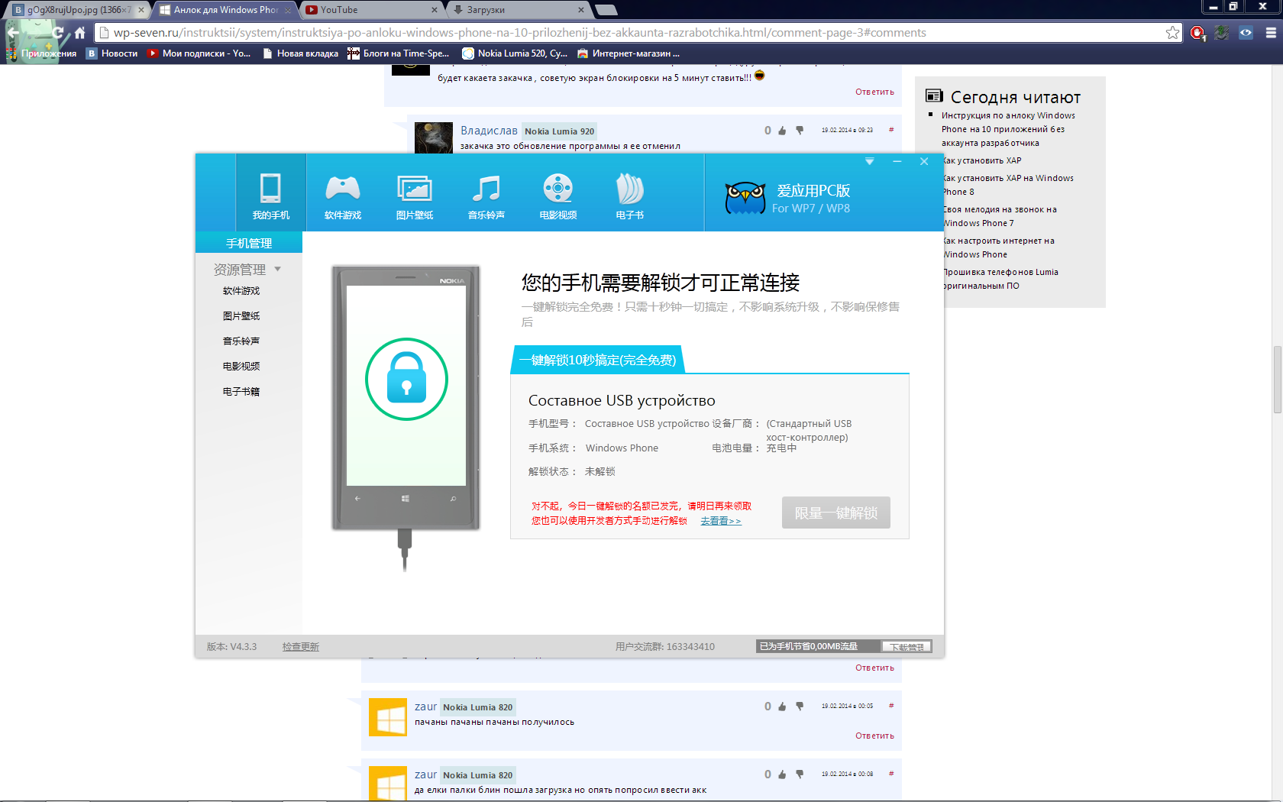Select the 手机管理 tab in sidebar

(249, 243)
